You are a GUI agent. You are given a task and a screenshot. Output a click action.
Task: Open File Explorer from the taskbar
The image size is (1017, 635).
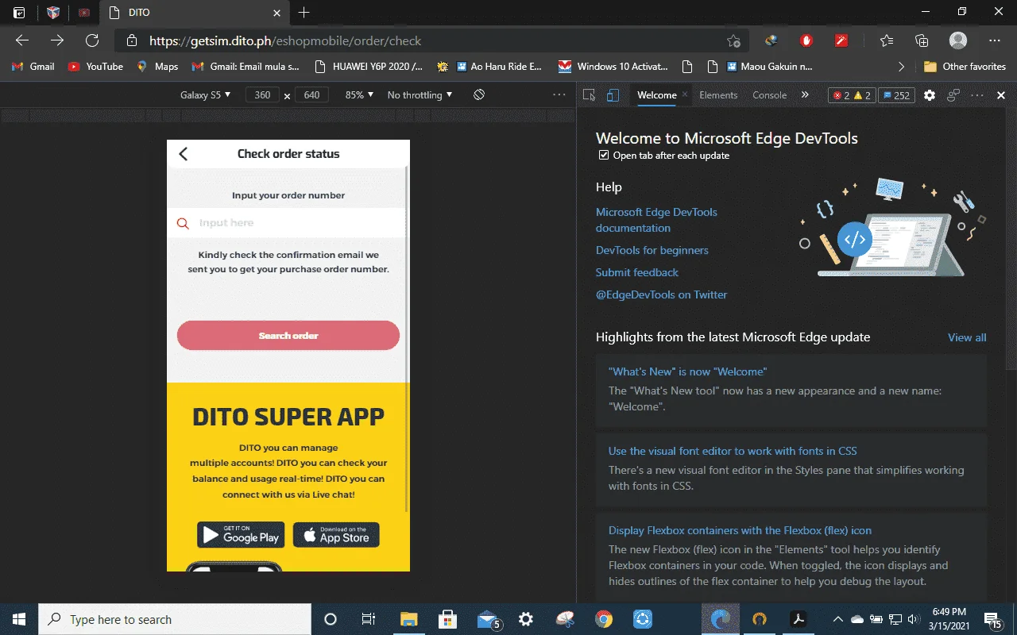coord(408,619)
